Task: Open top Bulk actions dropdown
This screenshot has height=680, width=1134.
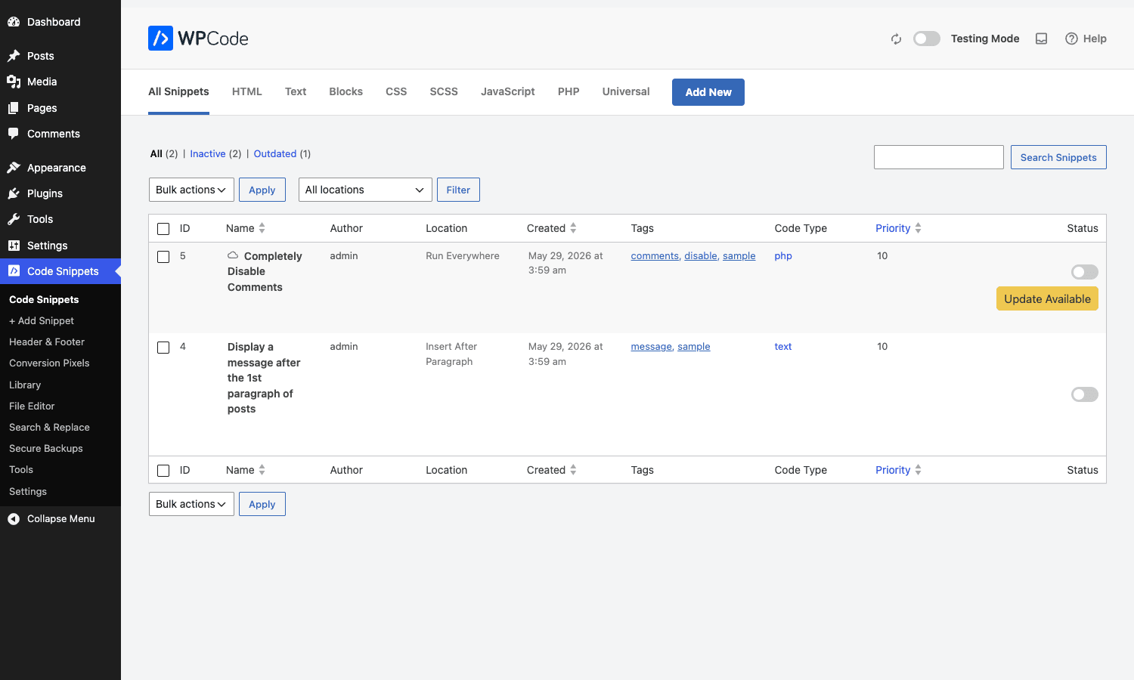Action: tap(191, 190)
